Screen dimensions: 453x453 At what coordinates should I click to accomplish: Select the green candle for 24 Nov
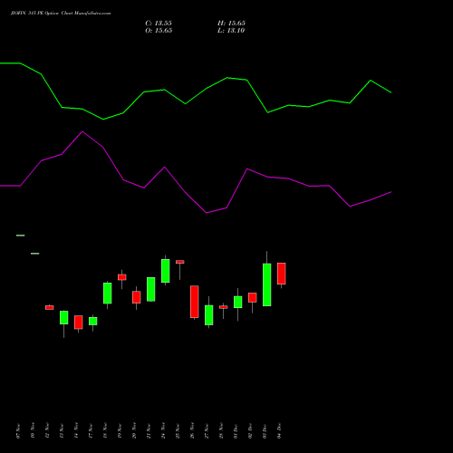tap(166, 271)
